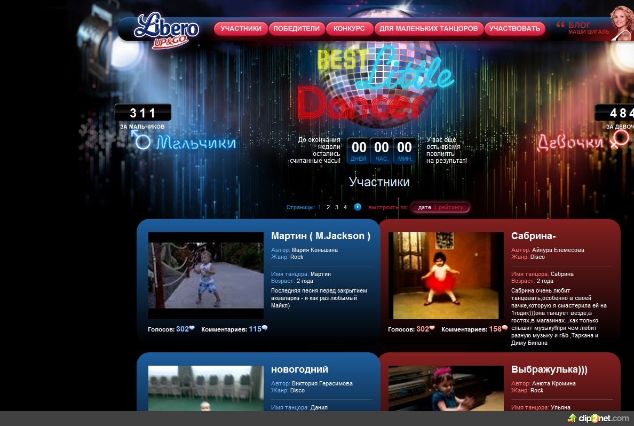Click the Libero UP&GO logo

166,30
